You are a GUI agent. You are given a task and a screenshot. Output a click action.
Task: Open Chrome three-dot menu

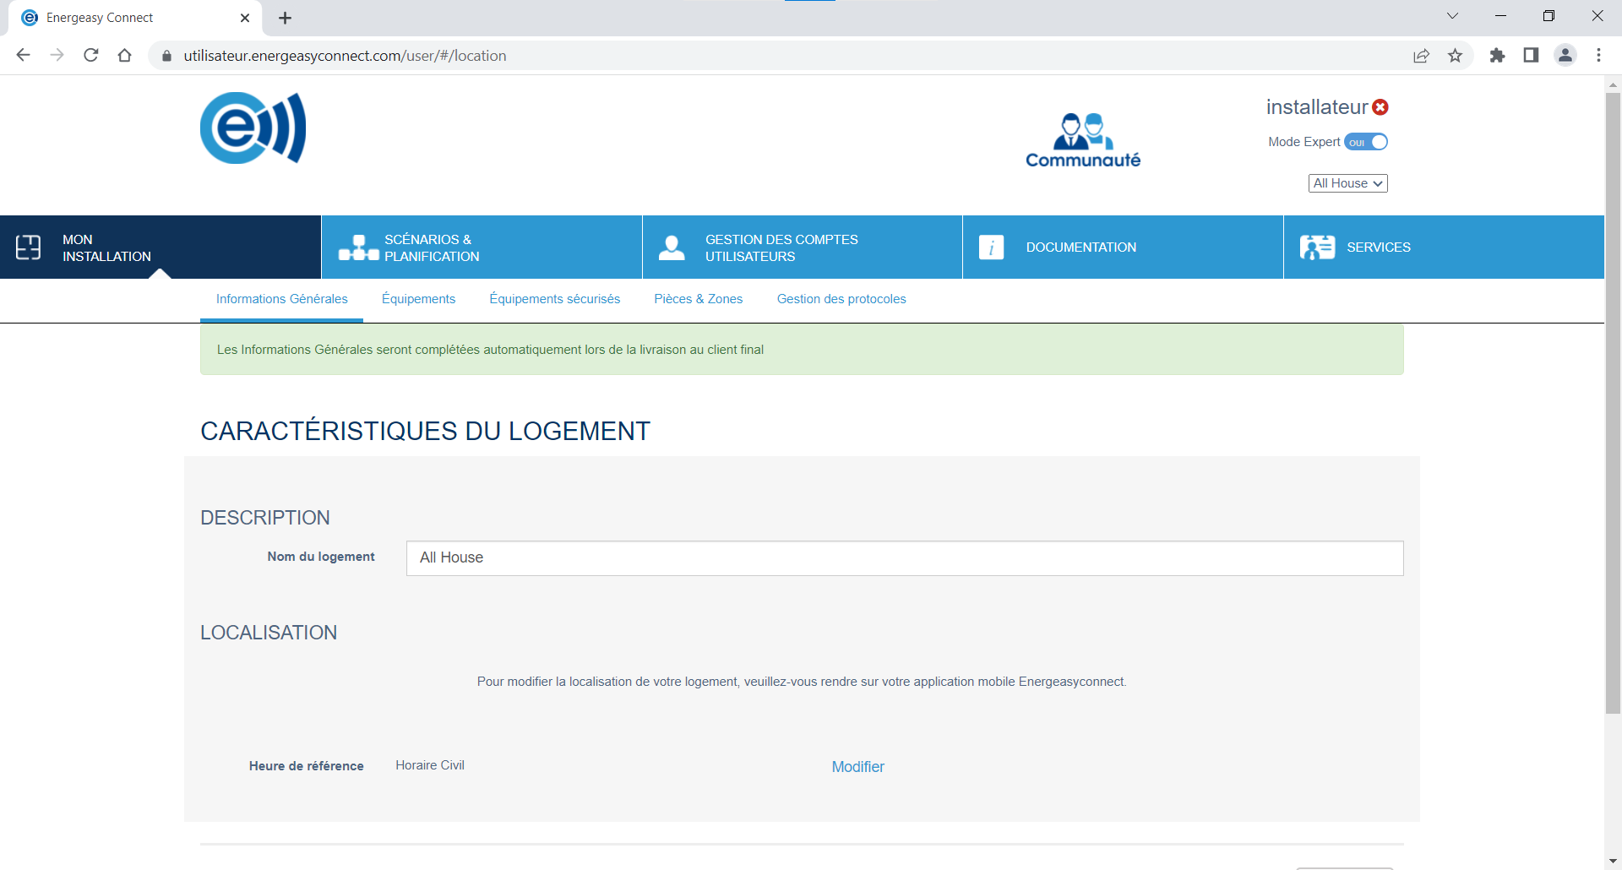click(x=1598, y=56)
